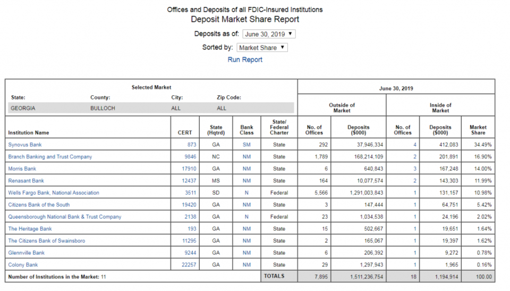Open Morris Bank institution link
The width and height of the screenshot is (510, 291).
[x=22, y=169]
